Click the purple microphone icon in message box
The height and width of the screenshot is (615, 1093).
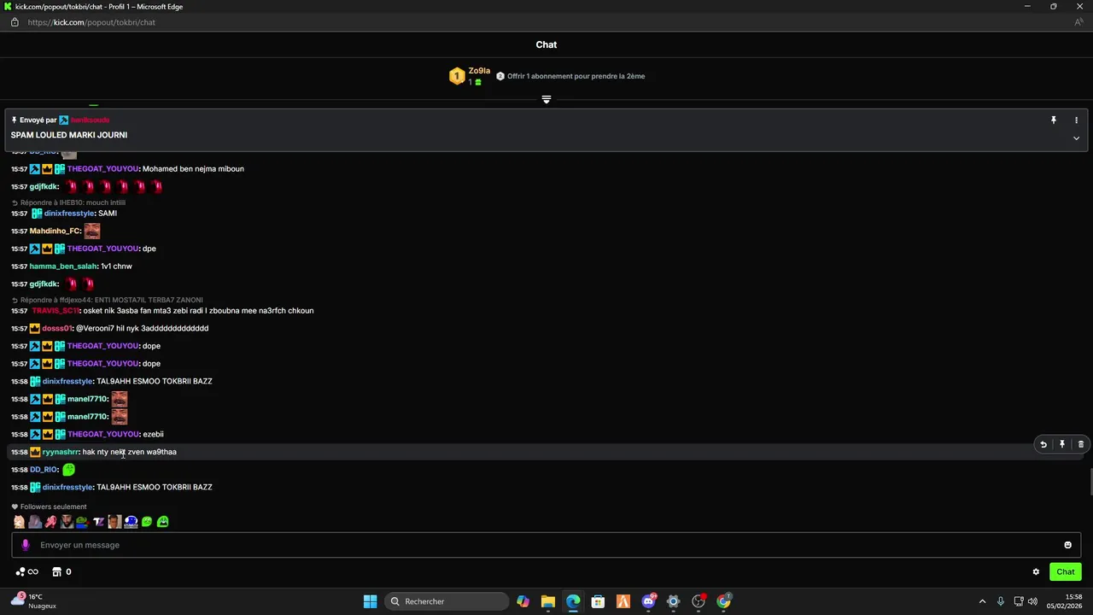click(x=25, y=545)
